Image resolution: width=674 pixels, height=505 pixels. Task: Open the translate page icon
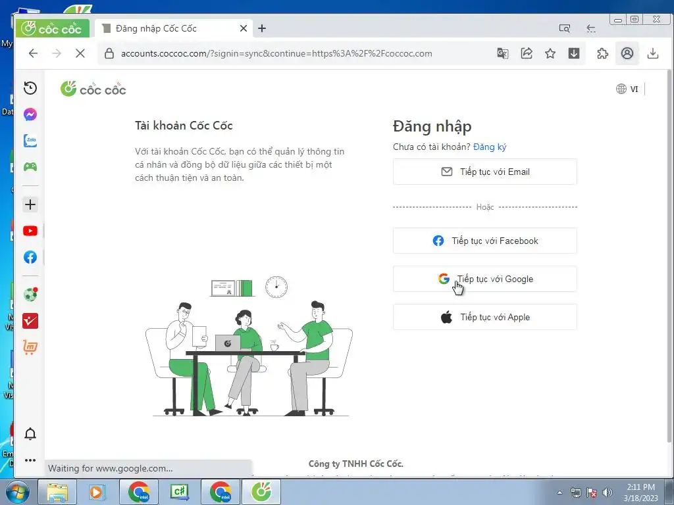coord(502,53)
